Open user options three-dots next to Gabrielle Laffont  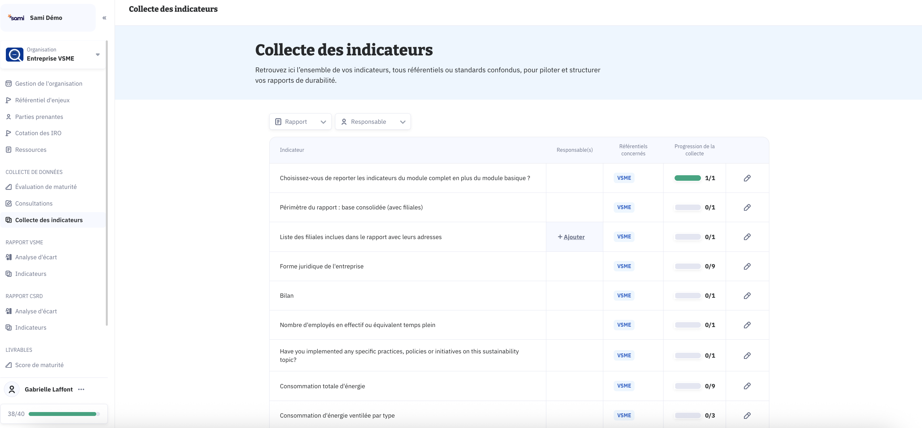81,389
